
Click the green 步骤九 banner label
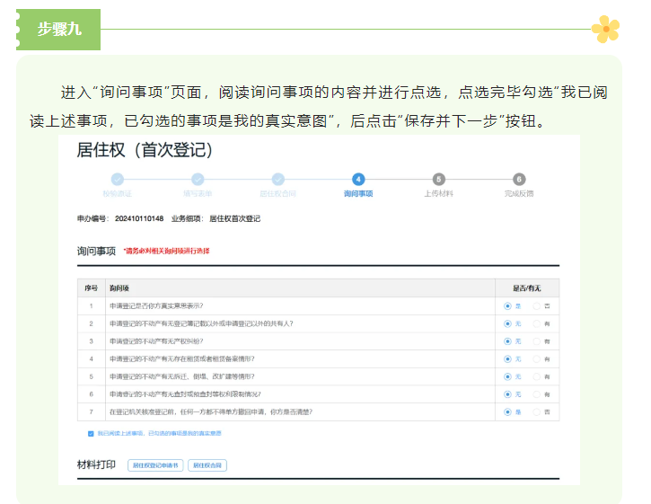coord(59,29)
